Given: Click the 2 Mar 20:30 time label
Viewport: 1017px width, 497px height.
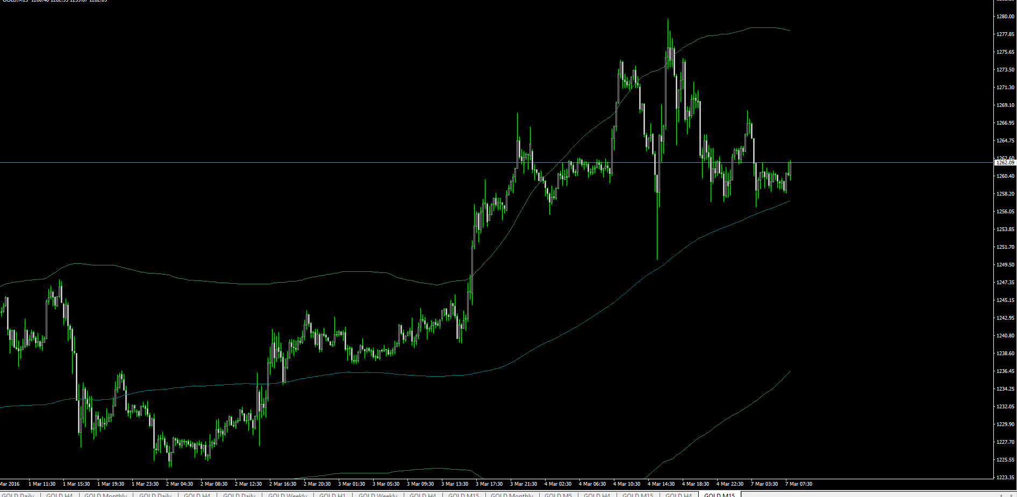Looking at the screenshot, I should [x=317, y=484].
